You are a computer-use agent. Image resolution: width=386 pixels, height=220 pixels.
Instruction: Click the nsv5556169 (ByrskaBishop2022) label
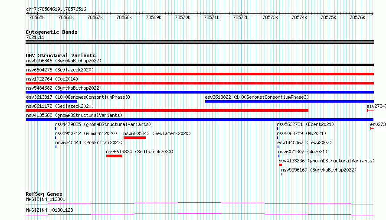(x=319, y=170)
